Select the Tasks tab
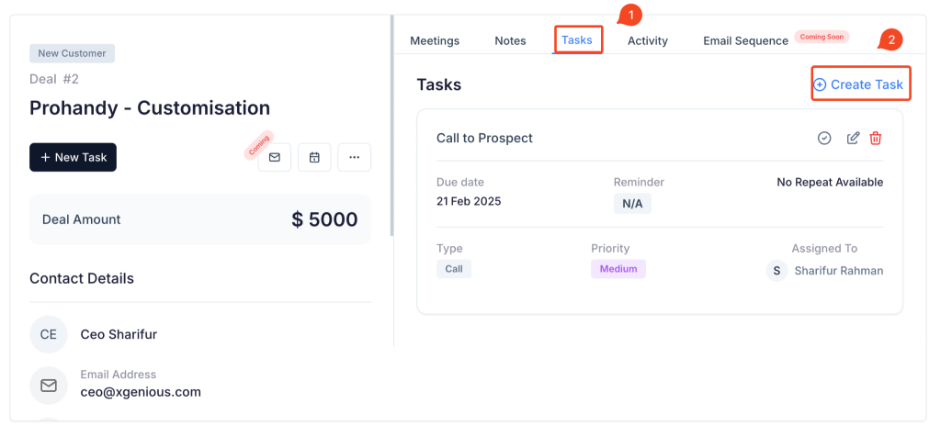This screenshot has width=941, height=437. coord(577,40)
